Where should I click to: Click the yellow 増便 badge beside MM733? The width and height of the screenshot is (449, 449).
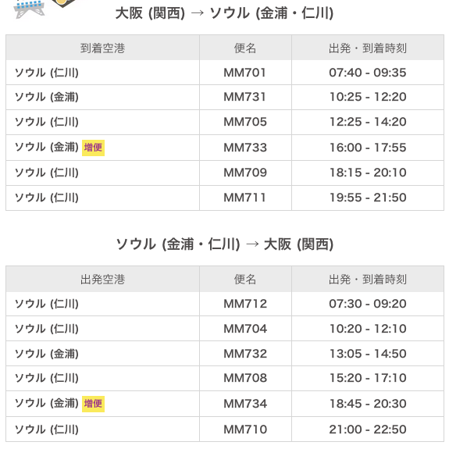(93, 148)
